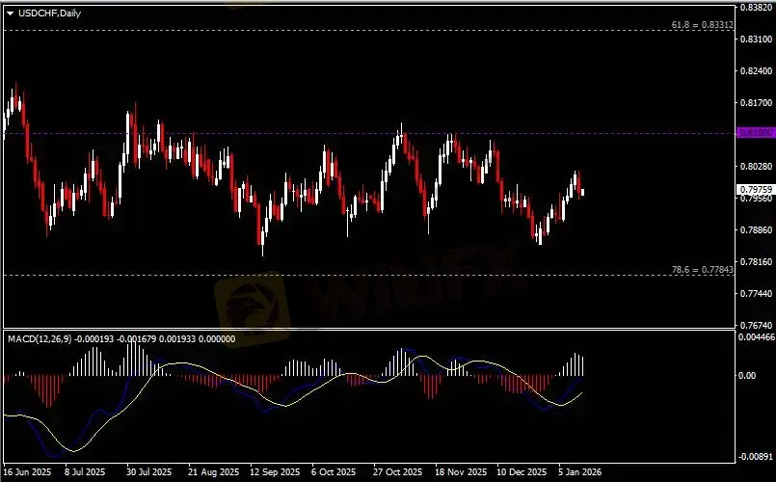Click the 0.78860 price scale value
The height and width of the screenshot is (482, 776).
[x=756, y=229]
